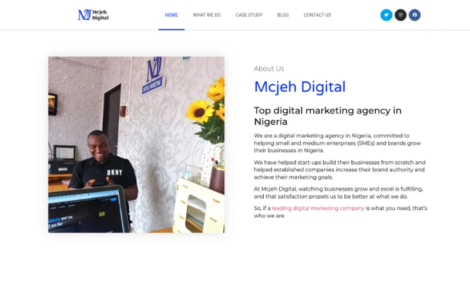This screenshot has height=282, width=470.
Task: Click the MJ wall sign in photo
Action: click(153, 75)
